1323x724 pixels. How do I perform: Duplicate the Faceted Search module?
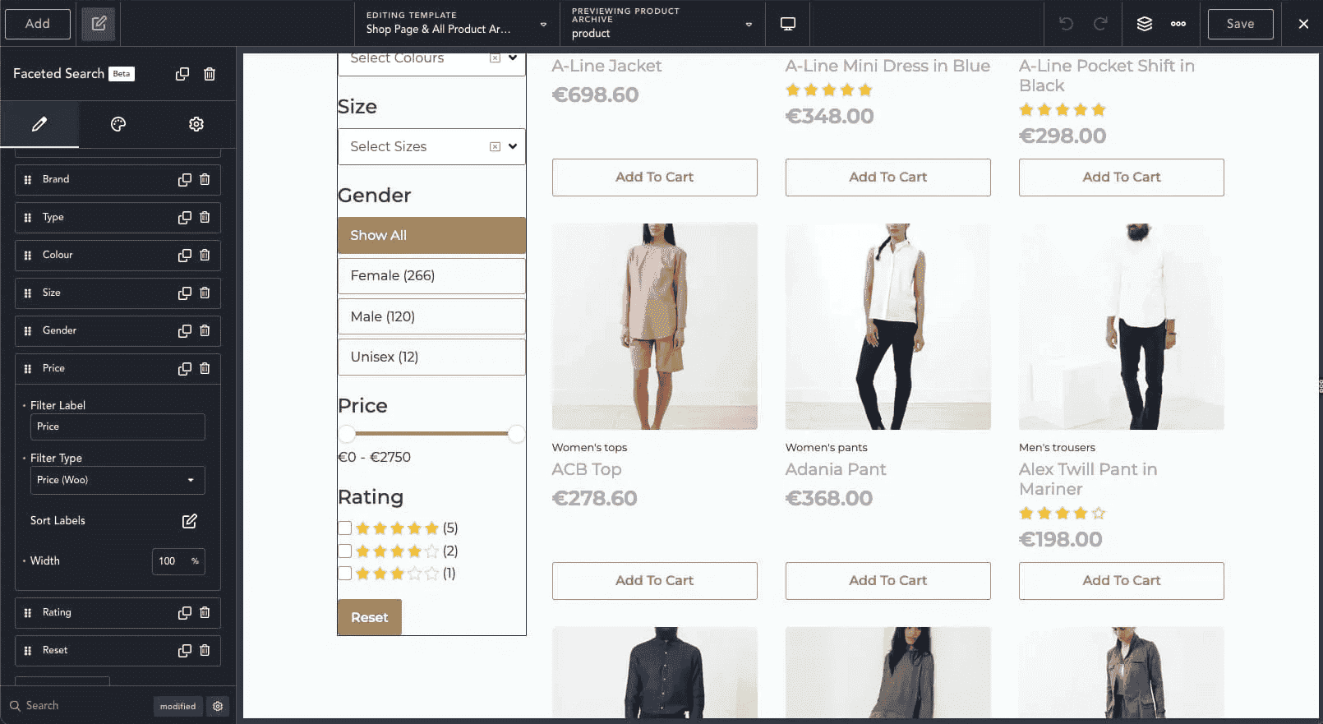click(x=182, y=74)
